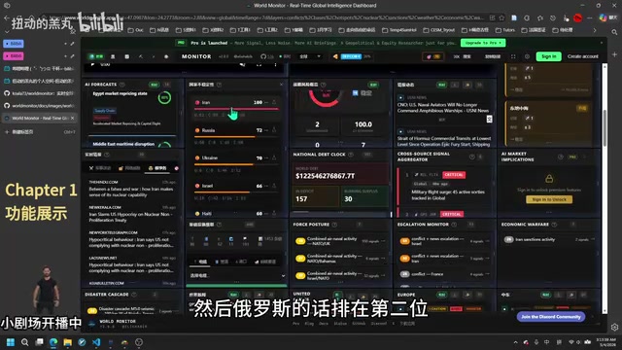Toggle the green live badge on Europe panel
622x350 pixels.
(x=441, y=295)
